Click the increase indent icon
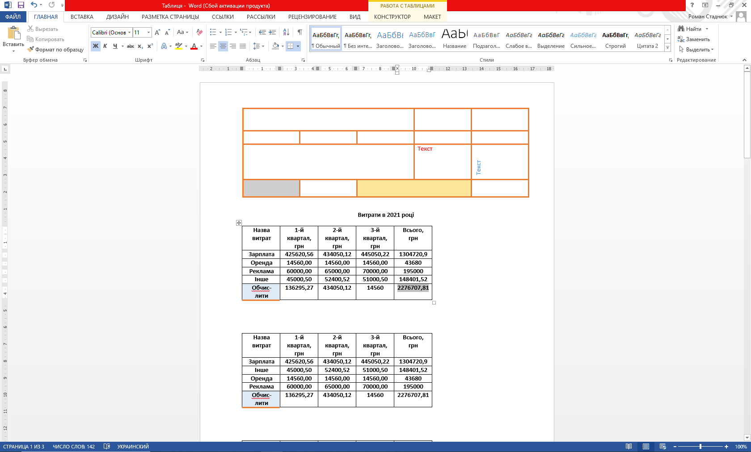Screen dimensions: 751x452 tap(272, 32)
